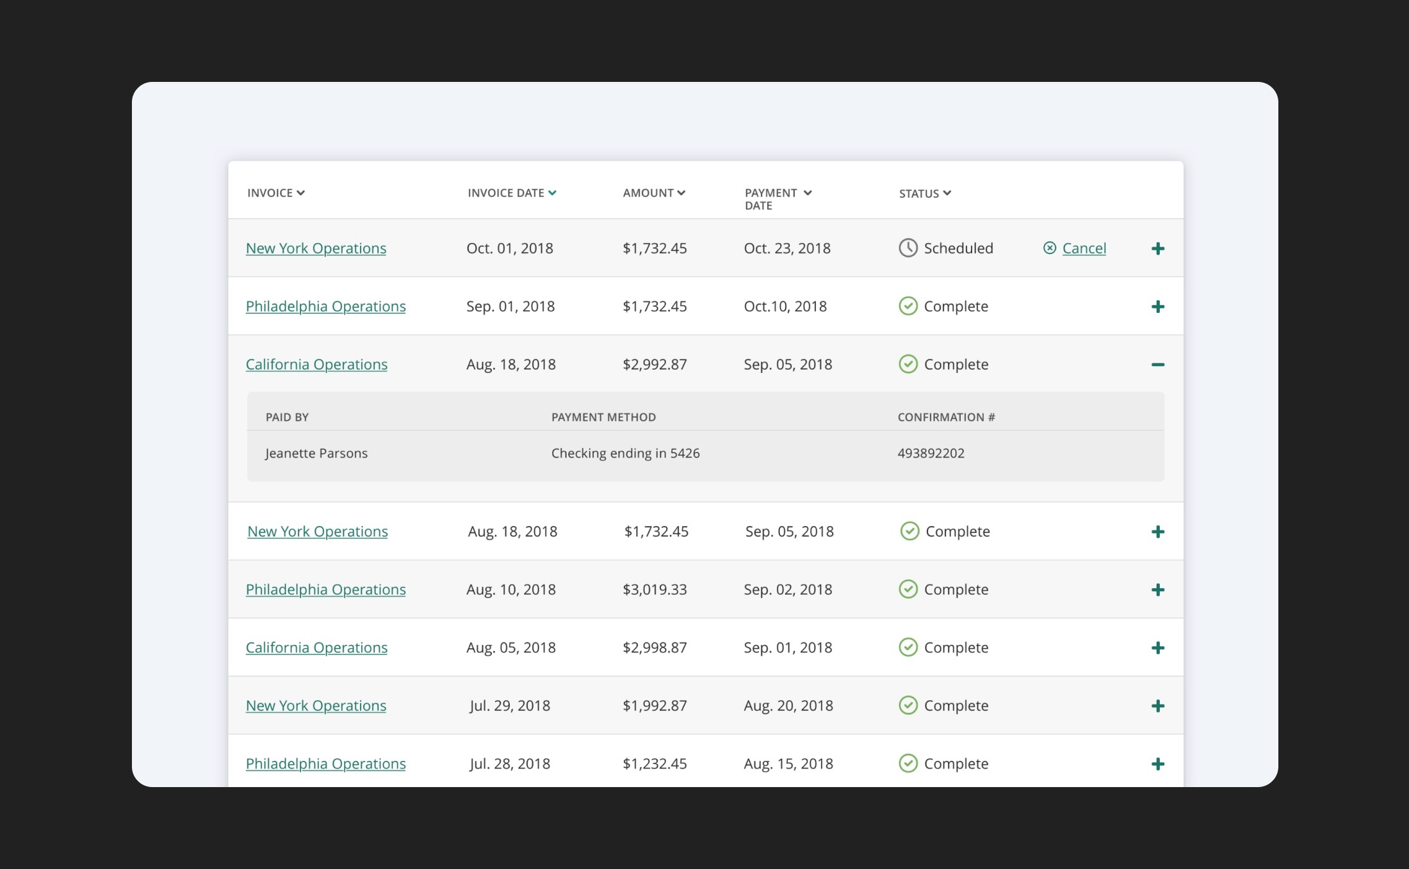Sort by the Invoice column header
1409x869 pixels.
click(x=275, y=193)
